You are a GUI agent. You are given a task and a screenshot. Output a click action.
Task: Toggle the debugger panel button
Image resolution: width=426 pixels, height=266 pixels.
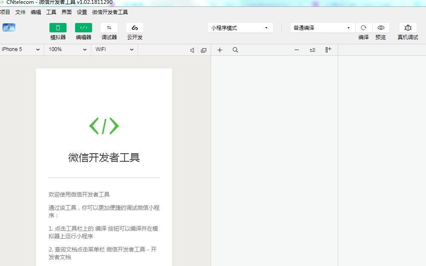[109, 28]
